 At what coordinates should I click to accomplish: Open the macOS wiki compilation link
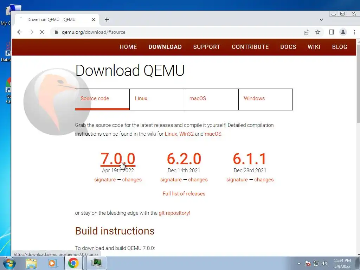[213, 134]
